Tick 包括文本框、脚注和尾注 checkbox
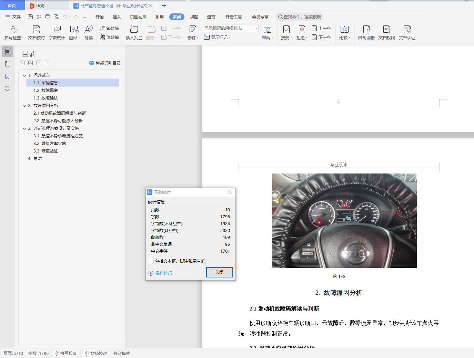 point(151,261)
